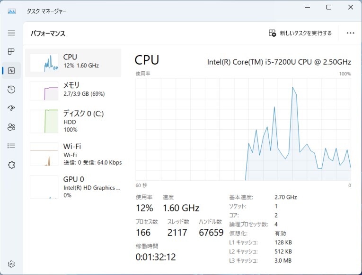The height and width of the screenshot is (275, 362).
Task: Open the Details list page icon
Action: click(11, 146)
